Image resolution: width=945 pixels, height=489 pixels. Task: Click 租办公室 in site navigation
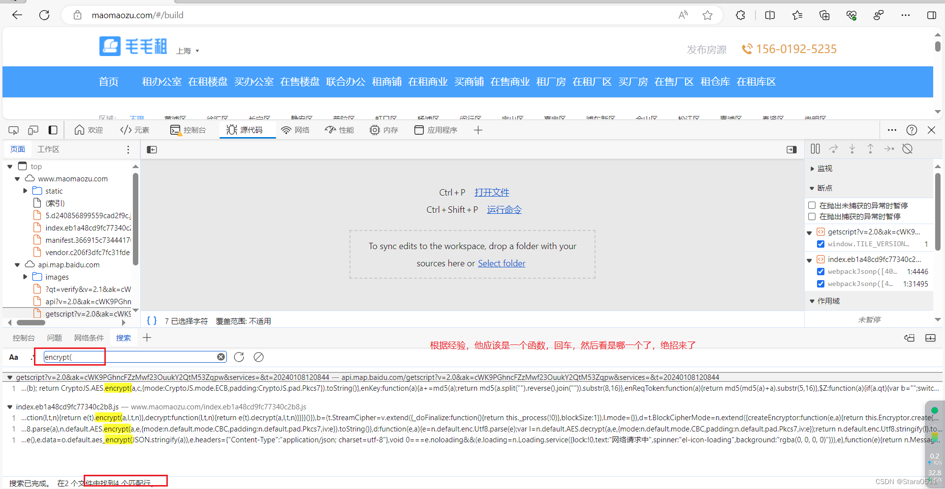(161, 82)
